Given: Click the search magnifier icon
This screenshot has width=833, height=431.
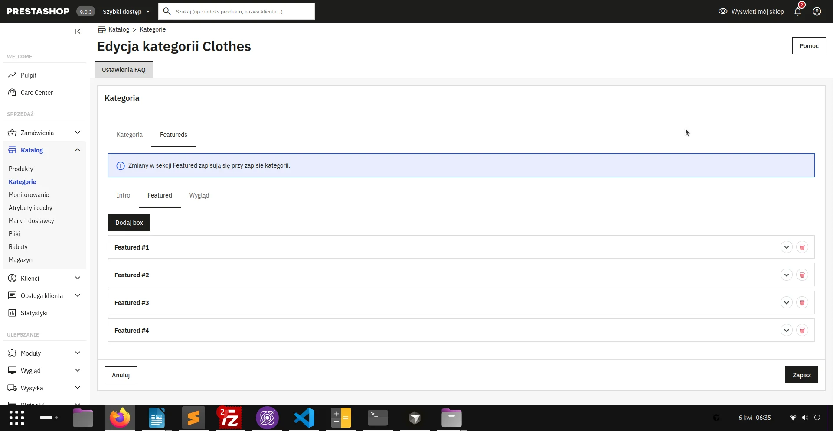Looking at the screenshot, I should [167, 11].
